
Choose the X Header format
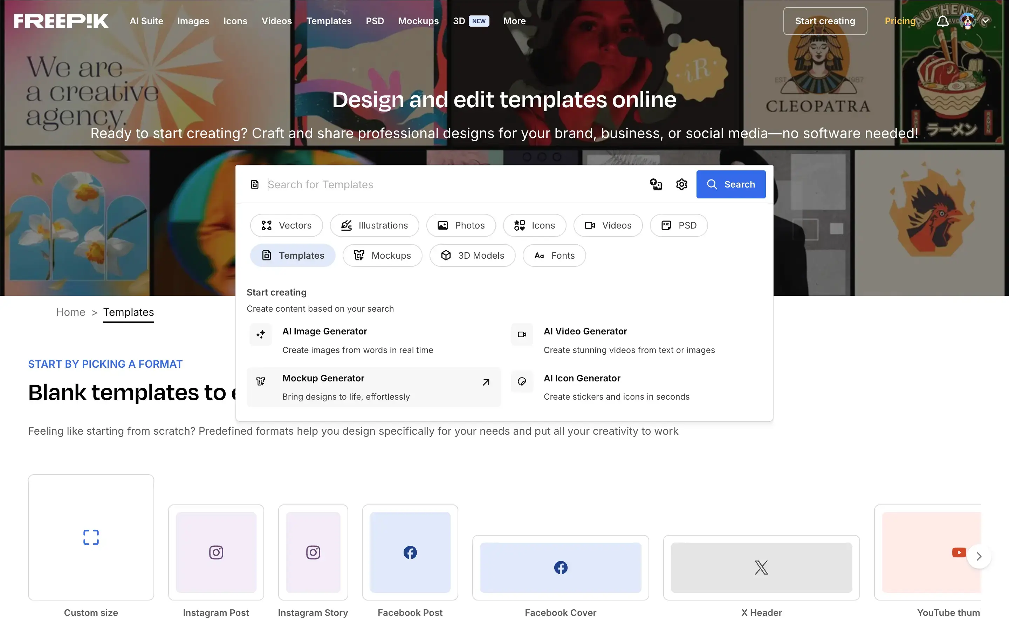[x=761, y=568]
